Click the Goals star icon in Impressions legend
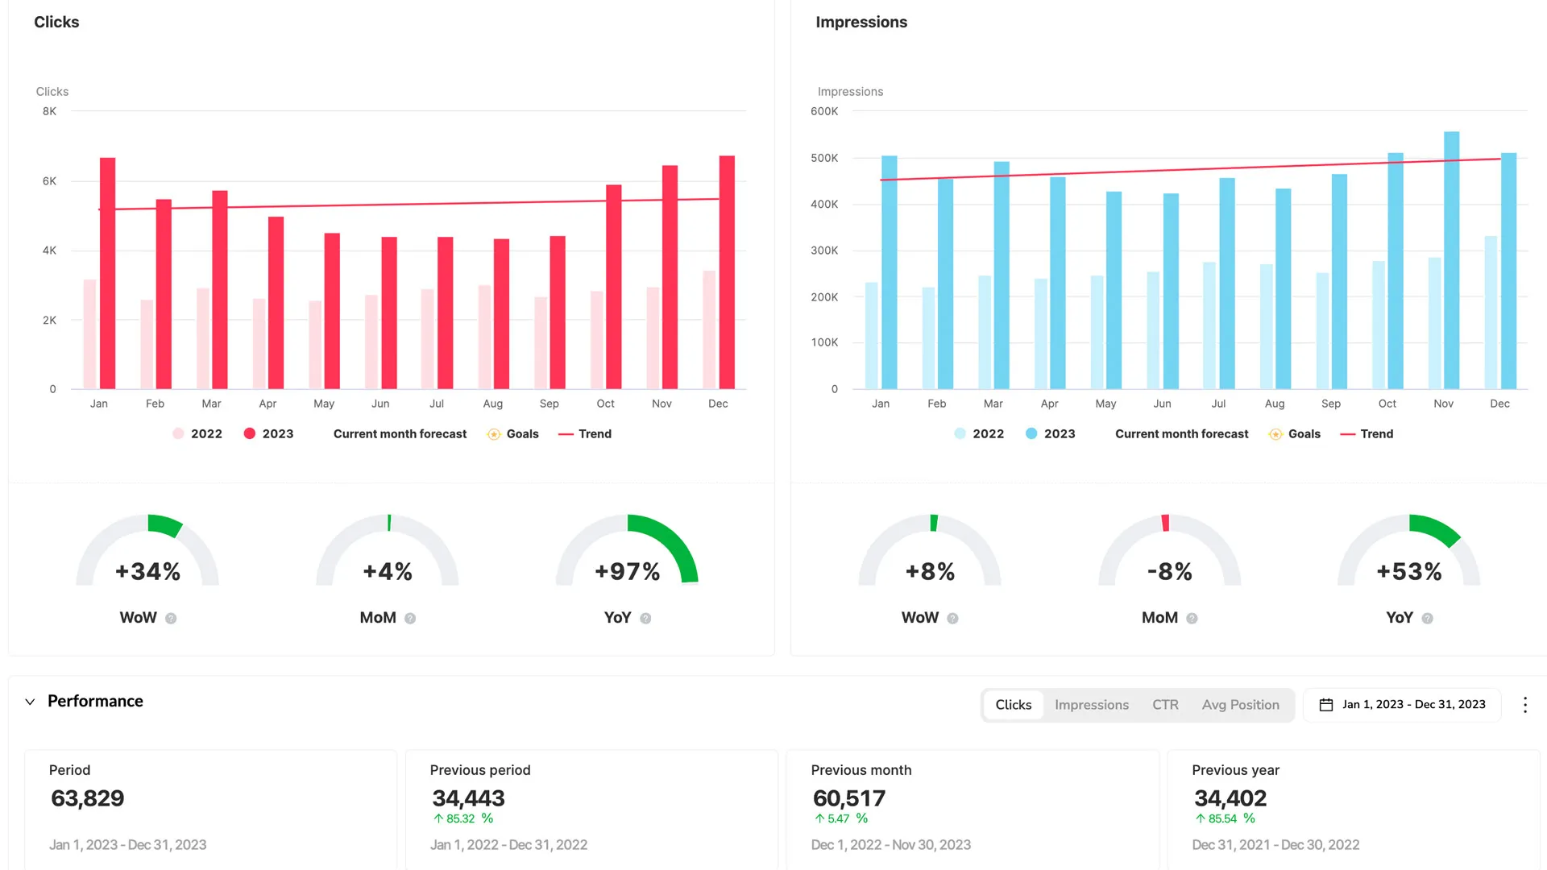The width and height of the screenshot is (1547, 870). [1275, 433]
